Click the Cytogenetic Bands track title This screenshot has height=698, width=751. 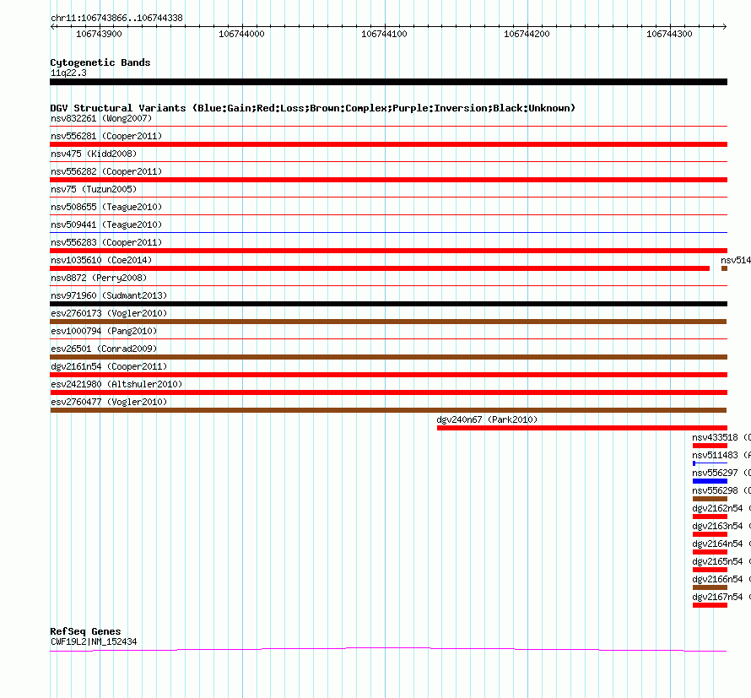[100, 62]
